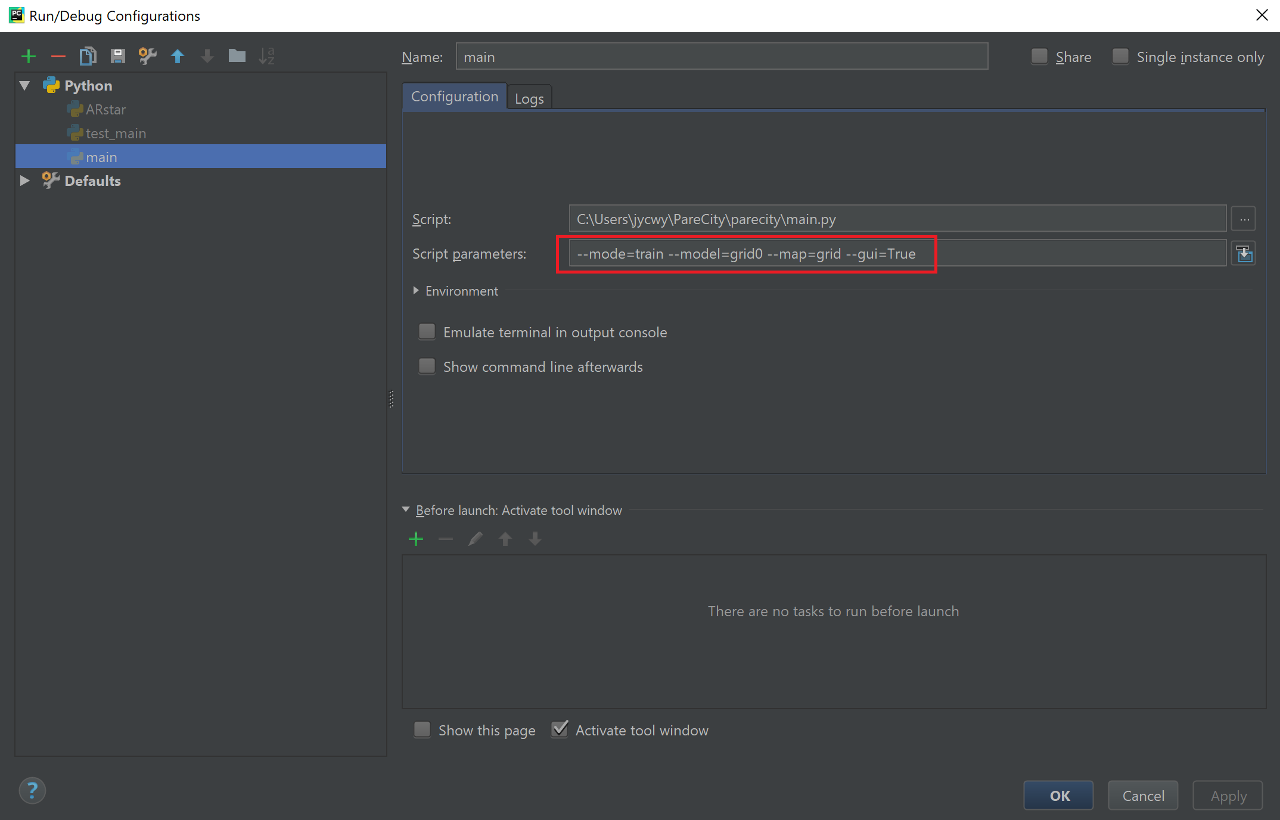Screen dimensions: 1280x820
Task: Click the green Add New Configuration plus icon
Action: [x=28, y=57]
